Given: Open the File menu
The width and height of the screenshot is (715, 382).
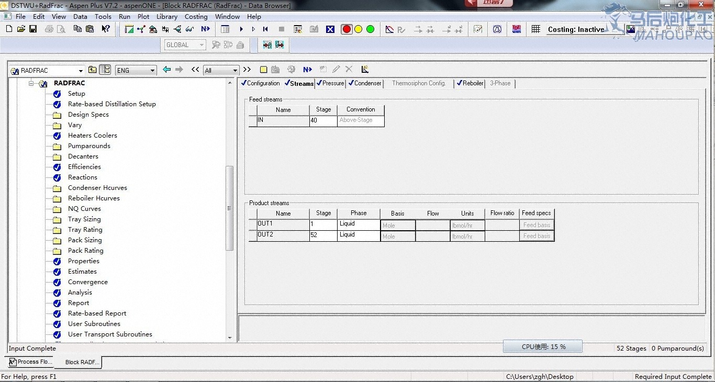Looking at the screenshot, I should tap(20, 16).
